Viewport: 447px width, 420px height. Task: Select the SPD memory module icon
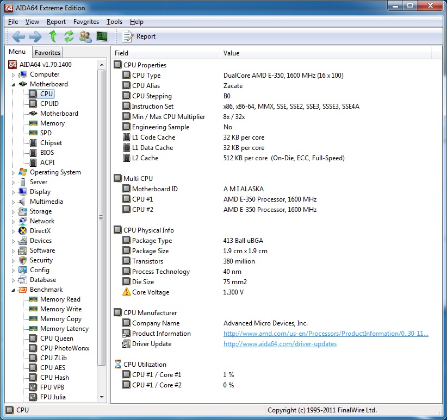(x=33, y=133)
